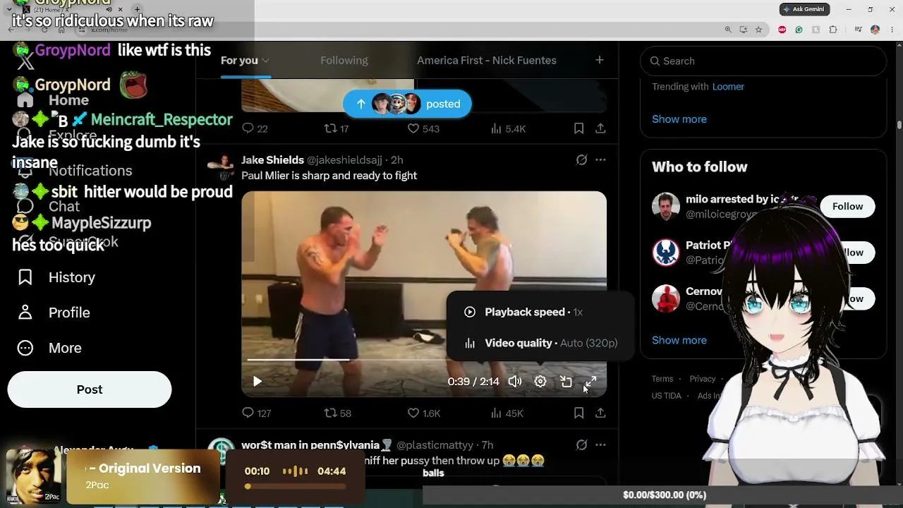Screen dimensions: 903x508
Task: Open the video settings gear
Action: pyautogui.click(x=540, y=382)
